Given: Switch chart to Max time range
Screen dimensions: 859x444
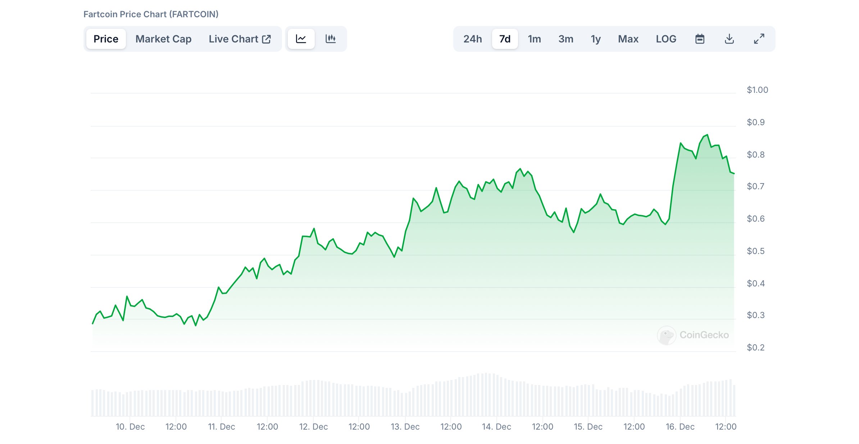Looking at the screenshot, I should pos(628,39).
